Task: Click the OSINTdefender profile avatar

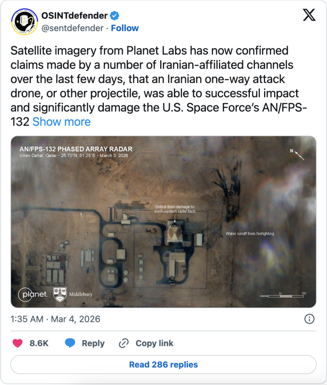Action: click(24, 22)
